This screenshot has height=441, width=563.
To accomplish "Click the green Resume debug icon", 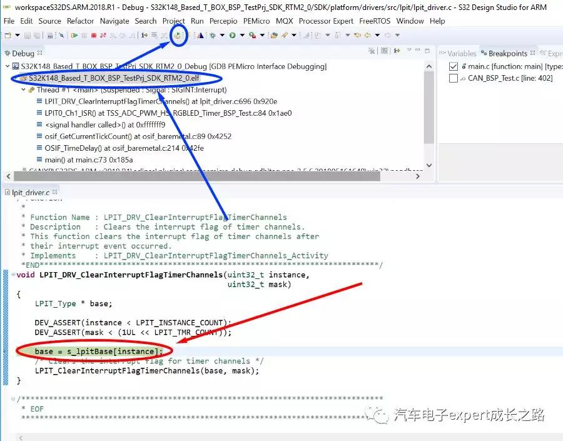I will 74,36.
